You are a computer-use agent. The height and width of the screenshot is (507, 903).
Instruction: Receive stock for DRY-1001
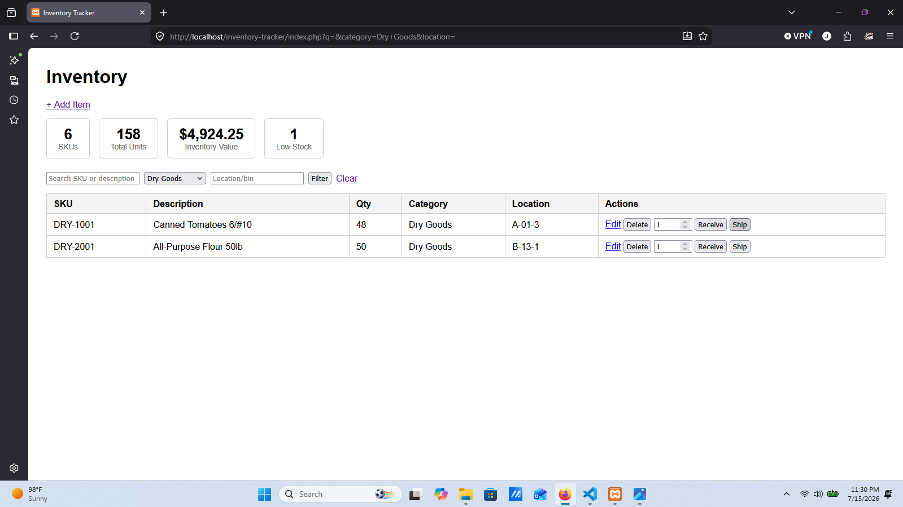(x=710, y=224)
